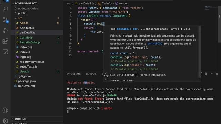
Task: Switch to the OUTPUT tab
Action: tap(91, 74)
